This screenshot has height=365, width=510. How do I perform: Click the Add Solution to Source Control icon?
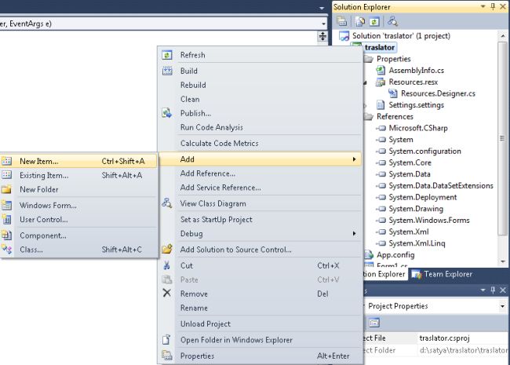click(167, 249)
